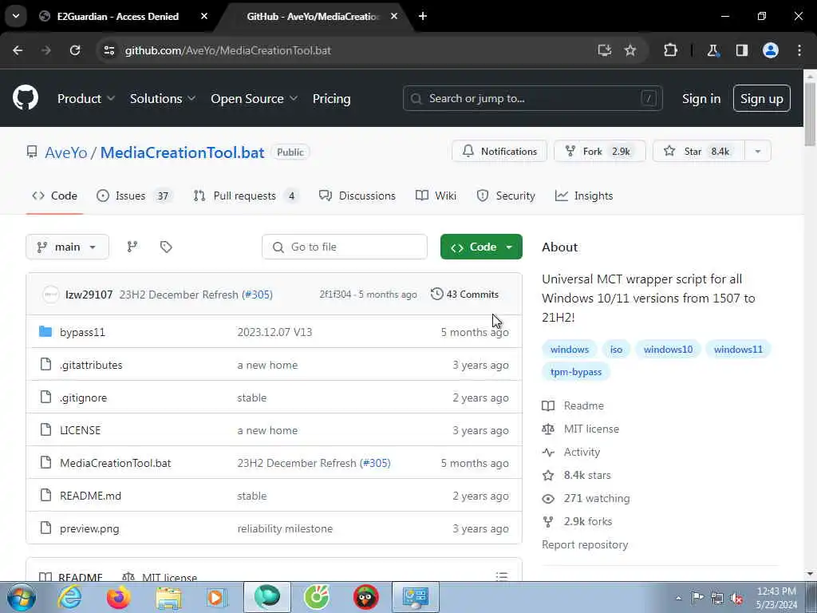Open the Pricing link
The width and height of the screenshot is (817, 613).
(x=331, y=98)
